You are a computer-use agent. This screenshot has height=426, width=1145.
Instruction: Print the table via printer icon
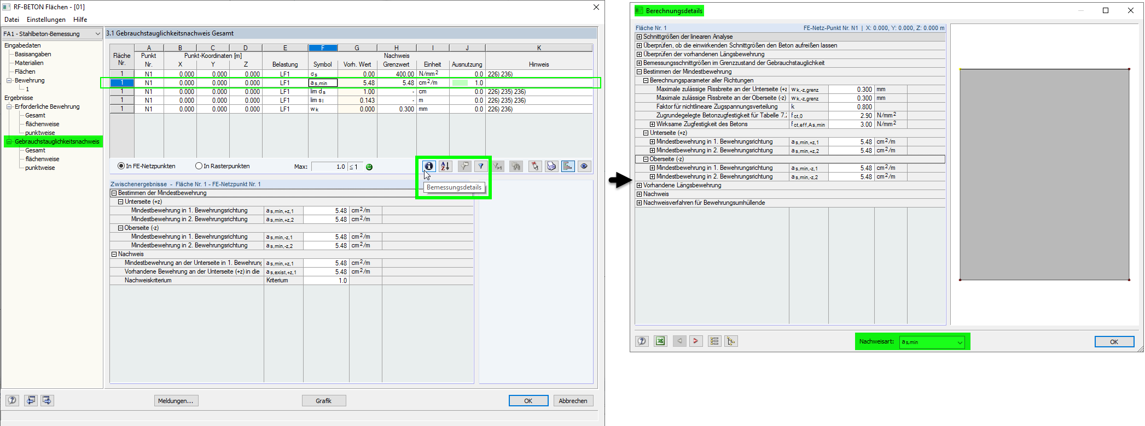point(551,166)
